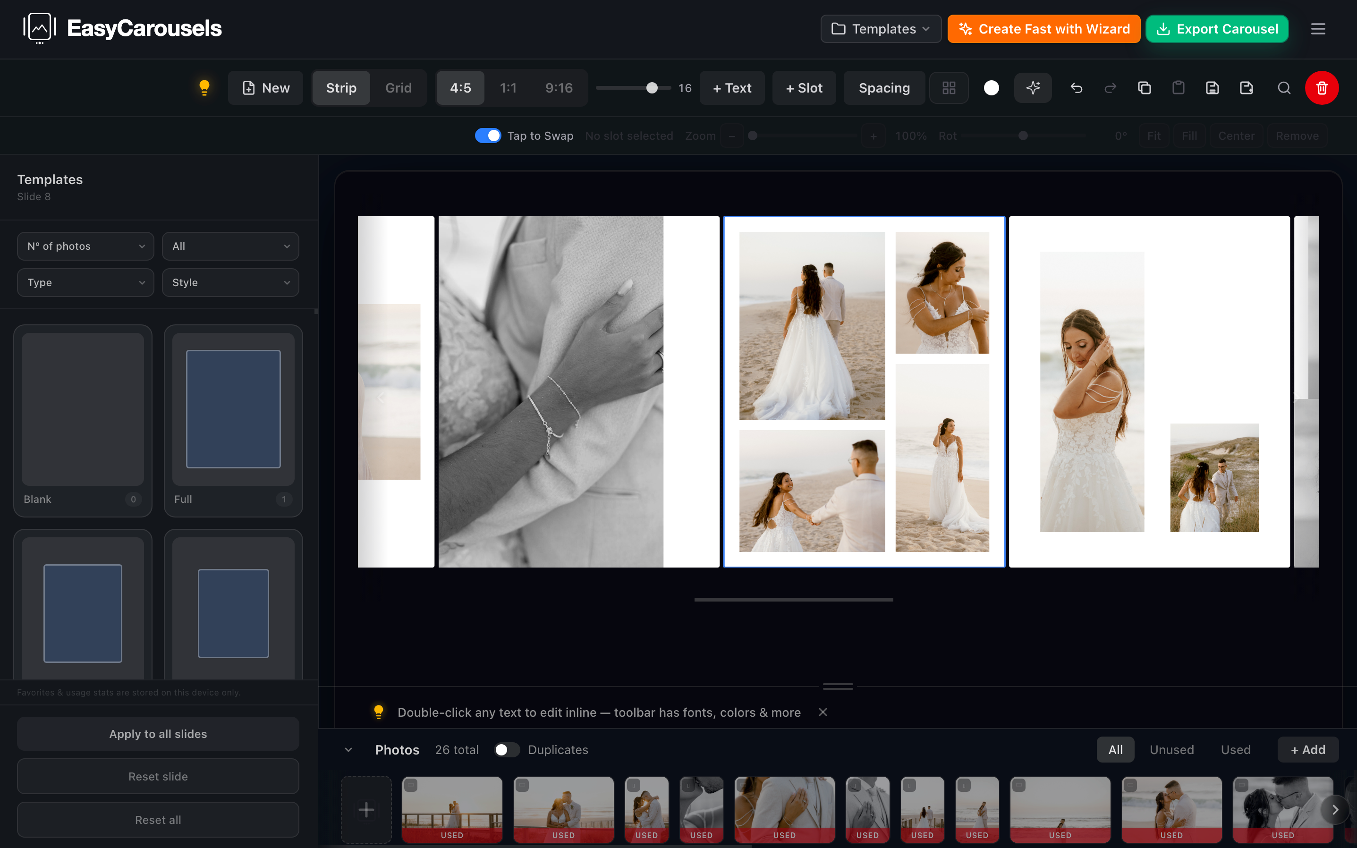Viewport: 1357px width, 848px height.
Task: Disable the Tap to Swap toggle
Action: click(x=487, y=136)
